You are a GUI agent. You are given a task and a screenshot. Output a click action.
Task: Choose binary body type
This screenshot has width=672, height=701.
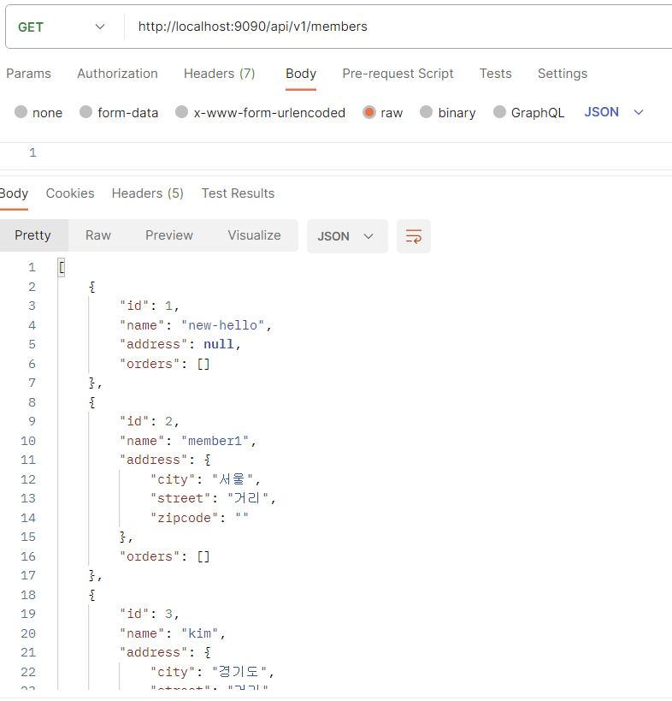point(448,112)
